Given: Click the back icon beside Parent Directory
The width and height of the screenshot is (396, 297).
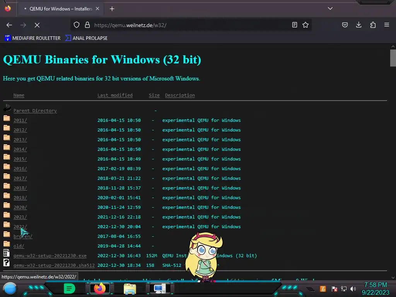Looking at the screenshot, I should [7, 108].
